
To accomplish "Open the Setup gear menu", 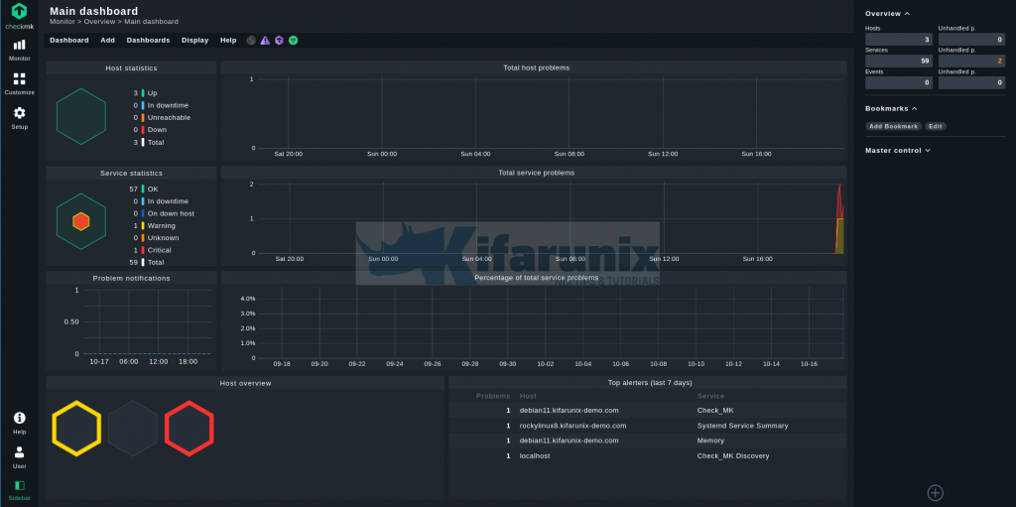I will [x=20, y=118].
